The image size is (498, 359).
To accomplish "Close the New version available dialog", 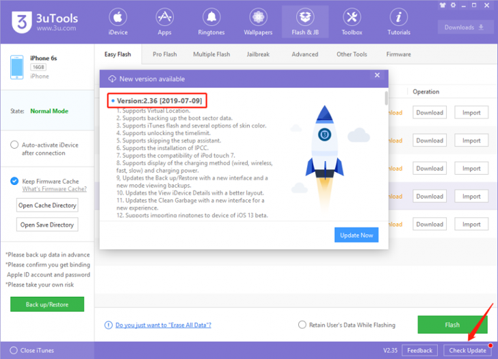I will click(x=377, y=75).
